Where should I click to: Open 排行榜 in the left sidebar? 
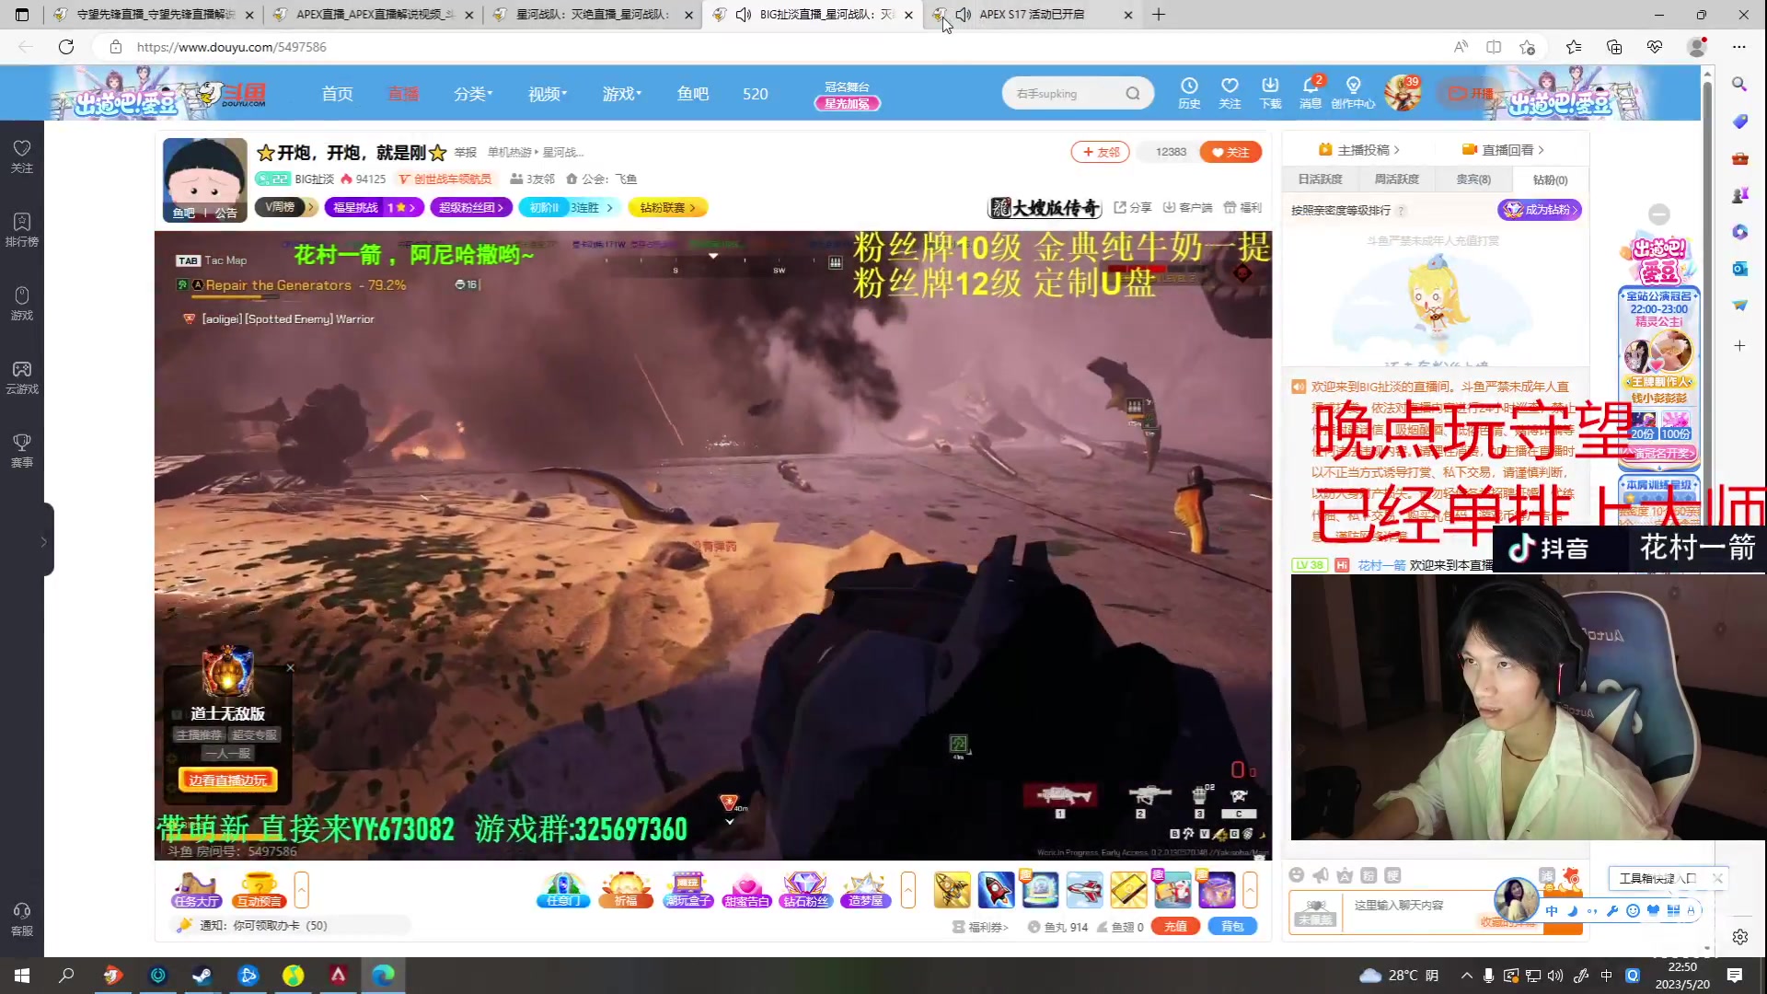pos(22,230)
